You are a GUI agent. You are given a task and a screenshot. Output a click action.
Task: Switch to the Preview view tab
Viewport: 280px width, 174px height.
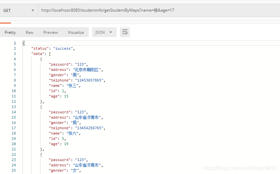coord(51,32)
